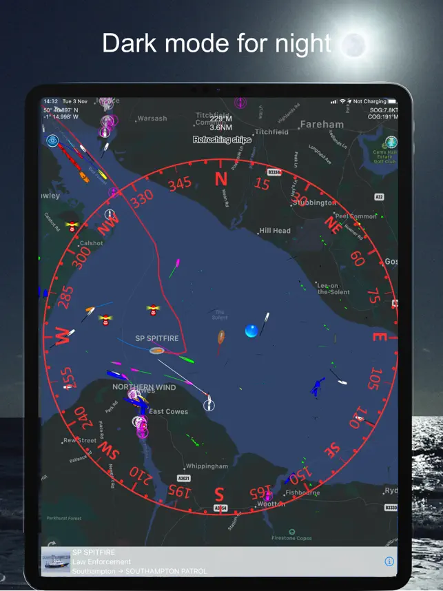
Task: Tap the SOG speed readout
Action: coord(384,110)
